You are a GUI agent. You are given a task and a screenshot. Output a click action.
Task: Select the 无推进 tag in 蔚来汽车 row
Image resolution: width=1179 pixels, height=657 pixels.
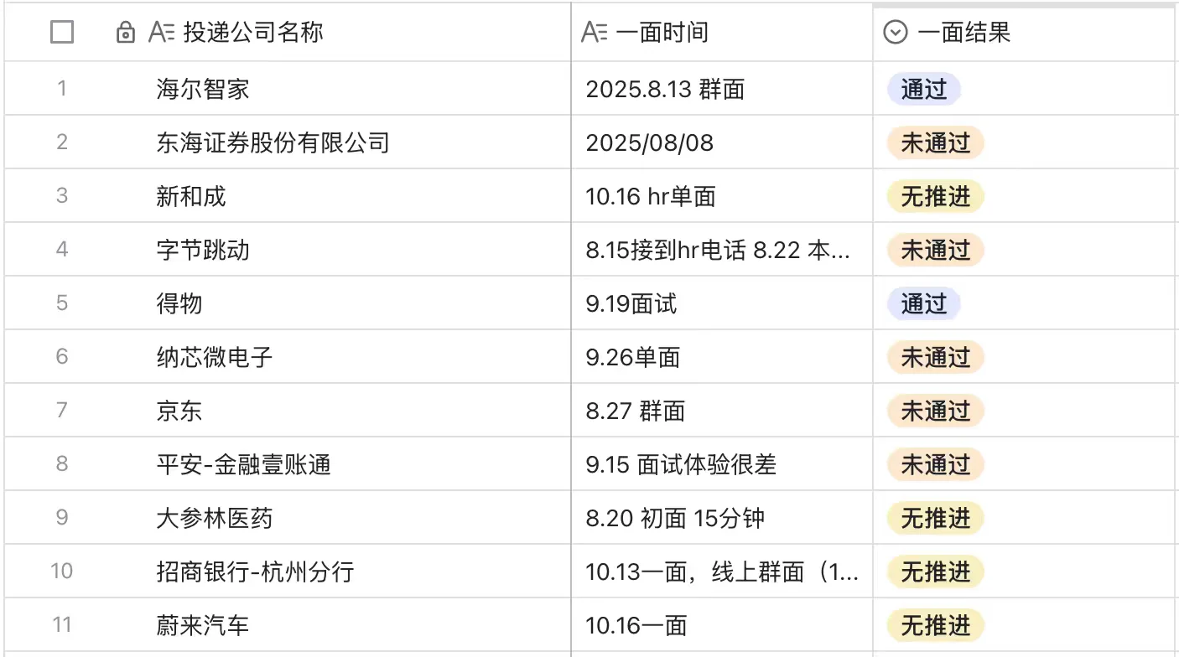(x=935, y=625)
